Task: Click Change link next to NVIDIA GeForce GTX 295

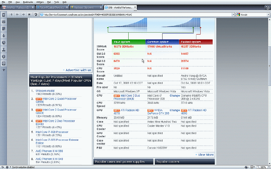Action: pyautogui.click(x=175, y=110)
